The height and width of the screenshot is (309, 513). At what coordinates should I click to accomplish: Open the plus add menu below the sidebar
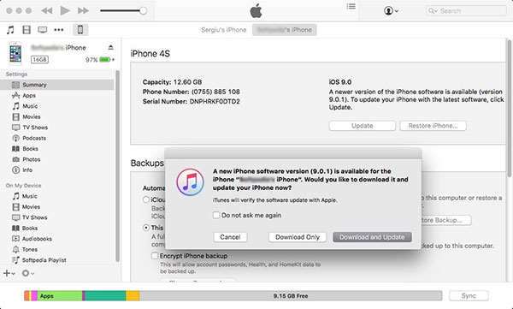(9, 273)
